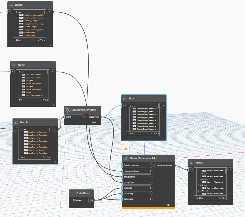This screenshot has height=217, width=245.
Task: Click the AUTO lacing label on GroupType.ByName
Action: point(94,122)
